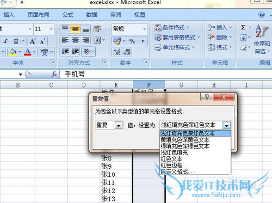The height and width of the screenshot is (203, 272).
Task: Open AutoSum (Σ) function
Action: pyautogui.click(x=244, y=28)
